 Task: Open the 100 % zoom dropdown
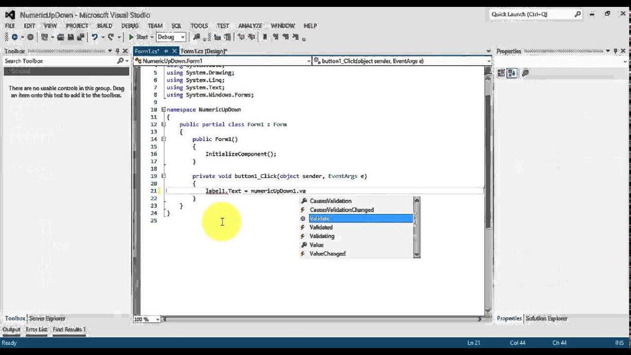[158, 319]
